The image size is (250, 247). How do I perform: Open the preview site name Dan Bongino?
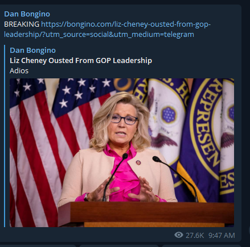[32, 51]
